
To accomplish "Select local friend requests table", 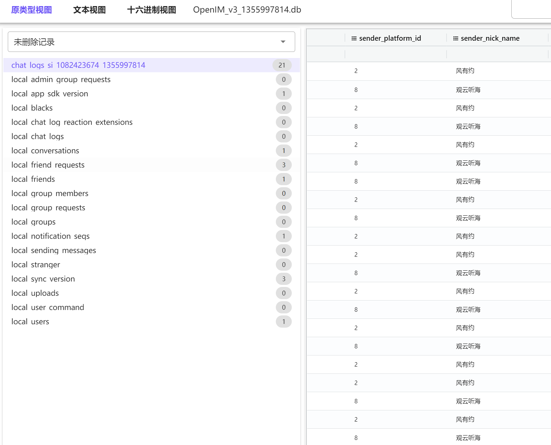I will click(151, 165).
